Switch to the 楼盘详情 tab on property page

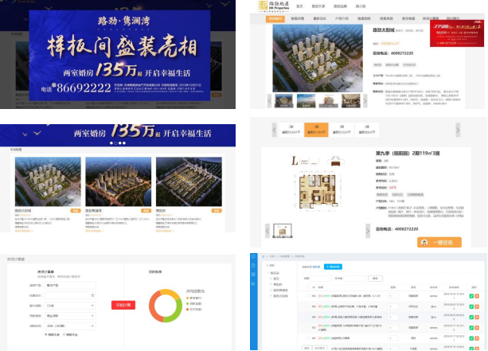[297, 18]
